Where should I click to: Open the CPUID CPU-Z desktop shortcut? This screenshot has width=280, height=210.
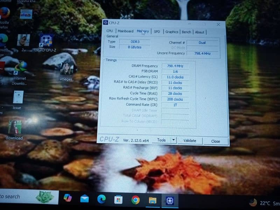point(46,41)
